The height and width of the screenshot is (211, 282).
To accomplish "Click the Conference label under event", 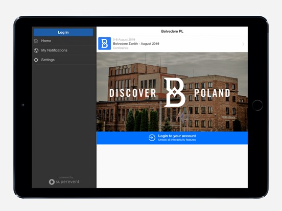I will (x=121, y=48).
